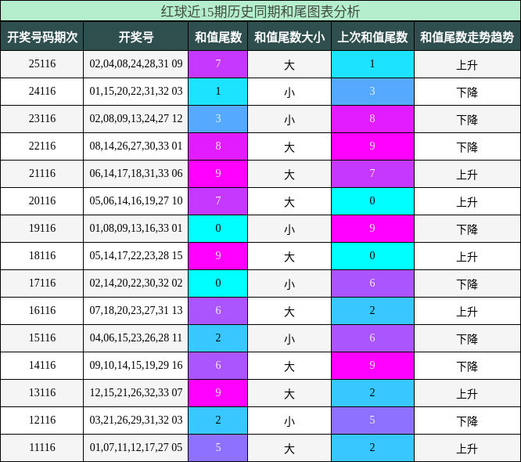Click 小 size cell in row 12116
The image size is (521, 462).
(289, 420)
